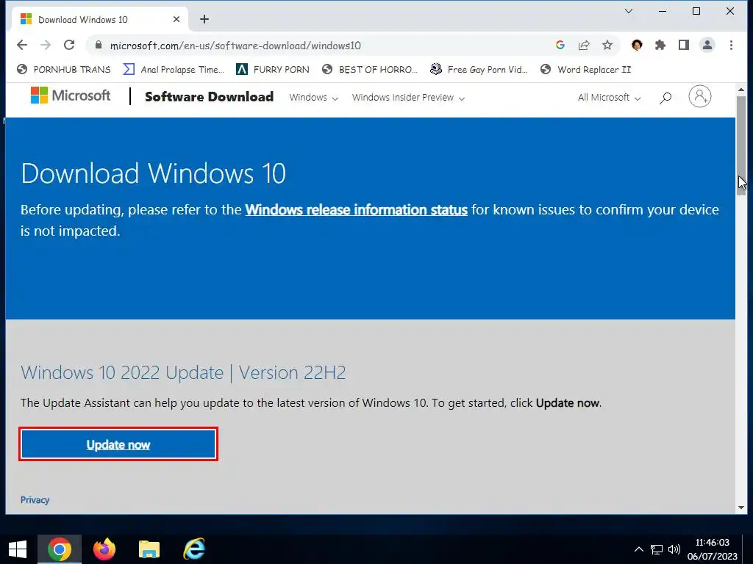Open the Word Replacer II bookmark
This screenshot has width=753, height=564.
click(586, 70)
